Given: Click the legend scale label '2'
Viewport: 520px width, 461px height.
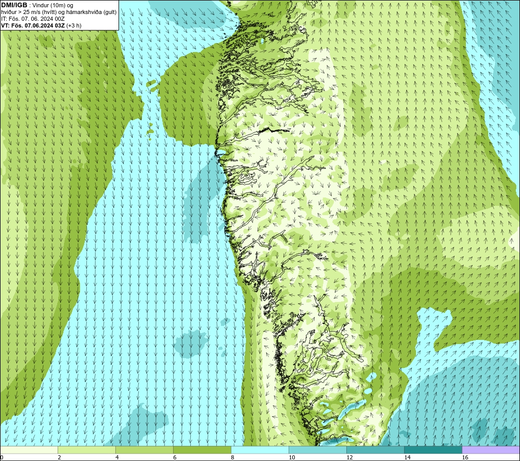Looking at the screenshot, I should (x=59, y=457).
